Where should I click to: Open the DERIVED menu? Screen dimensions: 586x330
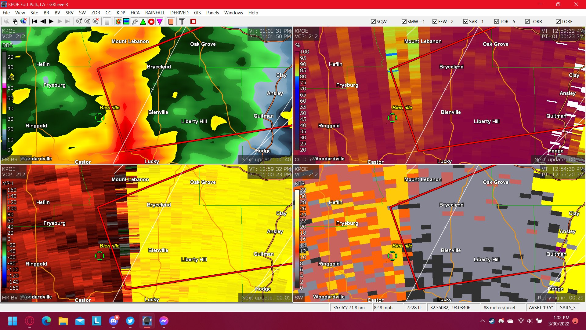click(179, 13)
